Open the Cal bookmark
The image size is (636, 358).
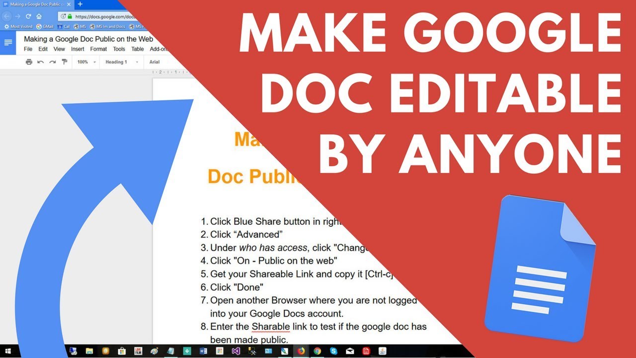pos(63,26)
